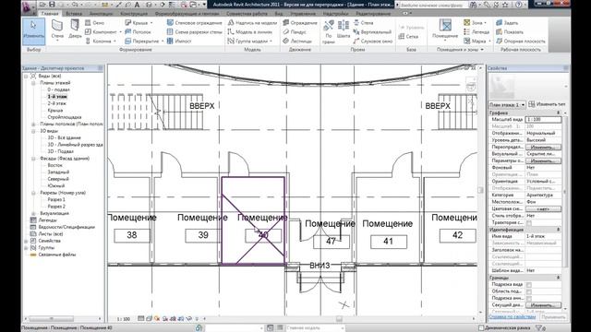This screenshot has height=332, width=591.
Task: Click the Масштаб вида 1:100 field
Action: [543, 119]
